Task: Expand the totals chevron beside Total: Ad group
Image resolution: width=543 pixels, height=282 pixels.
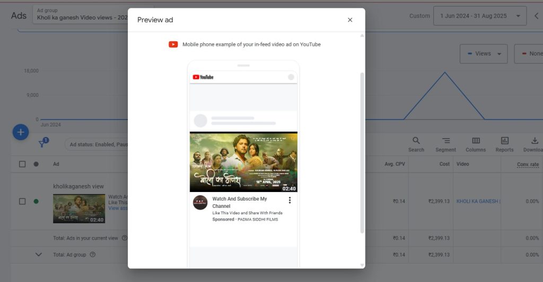Action: [x=39, y=254]
